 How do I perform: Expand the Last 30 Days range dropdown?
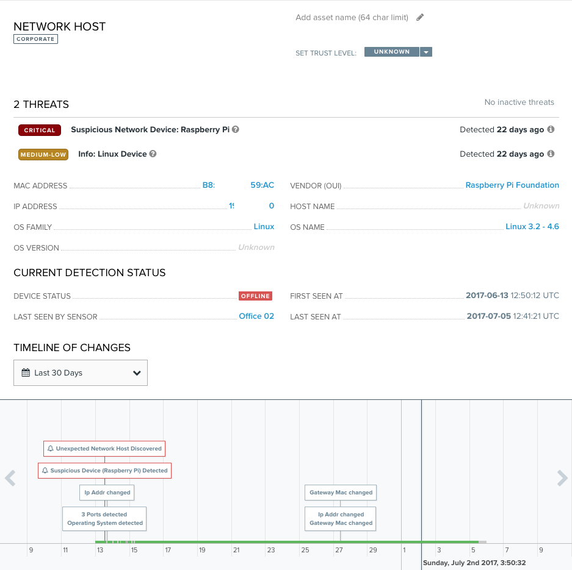click(137, 373)
